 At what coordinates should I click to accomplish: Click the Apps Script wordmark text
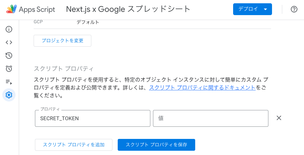coord(37,9)
